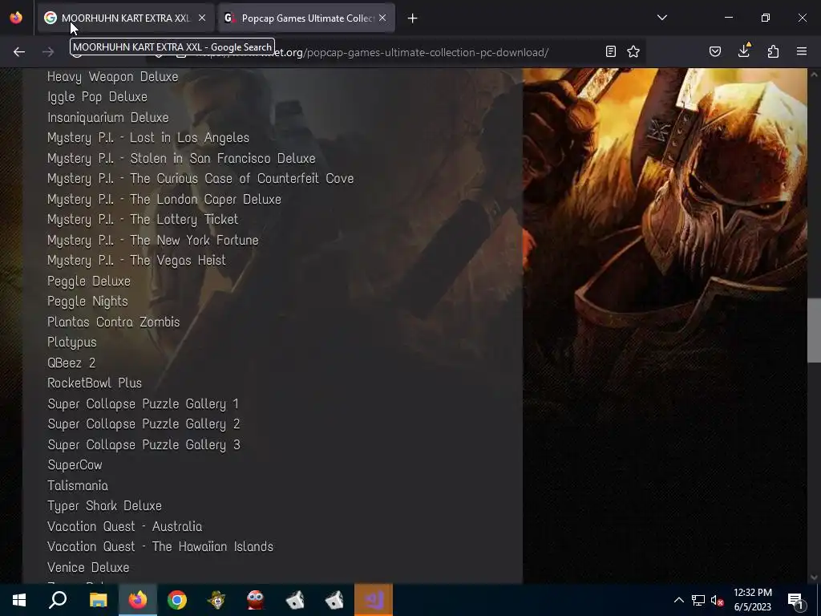Viewport: 821px width, 616px height.
Task: Expand the list all tabs dropdown arrow
Action: pyautogui.click(x=661, y=18)
